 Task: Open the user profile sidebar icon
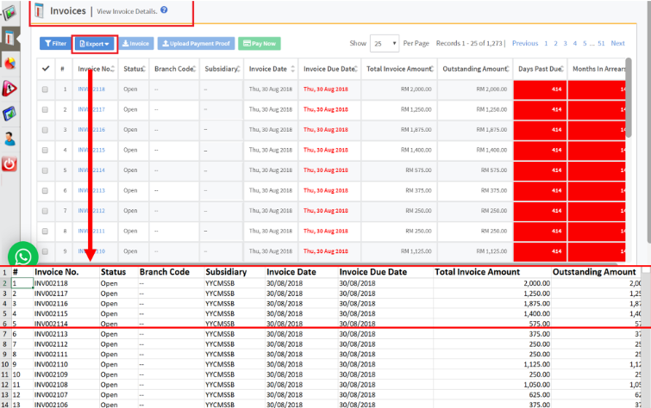tap(9, 139)
